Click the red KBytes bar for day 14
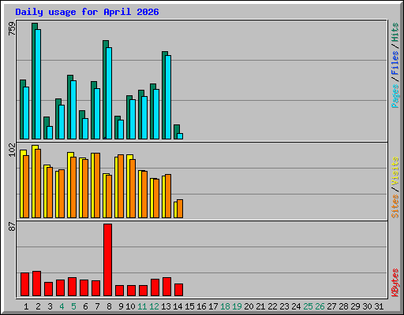Viewport: 404px width, 315px height. click(x=178, y=290)
